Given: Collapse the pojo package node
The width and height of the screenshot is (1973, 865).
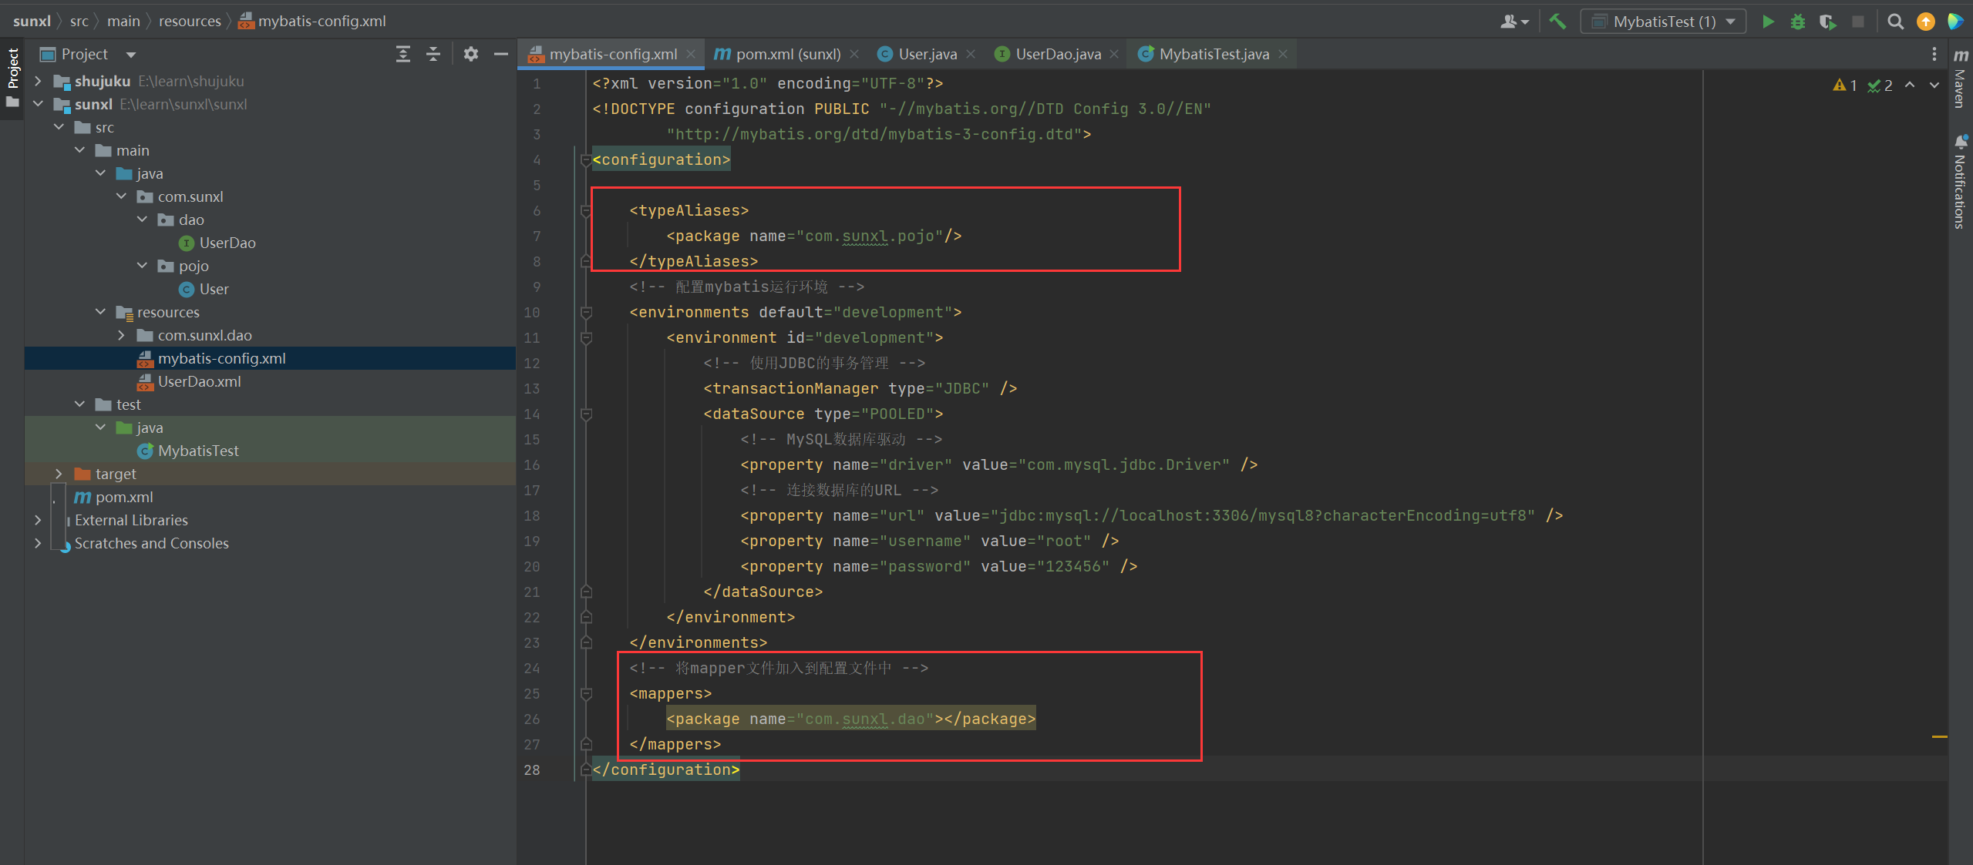Looking at the screenshot, I should click(x=142, y=266).
